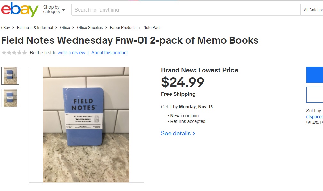Open the About this product link
The width and height of the screenshot is (323, 191).
[109, 53]
